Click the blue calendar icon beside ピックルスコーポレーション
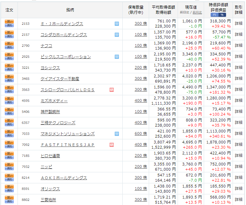 click(x=117, y=57)
